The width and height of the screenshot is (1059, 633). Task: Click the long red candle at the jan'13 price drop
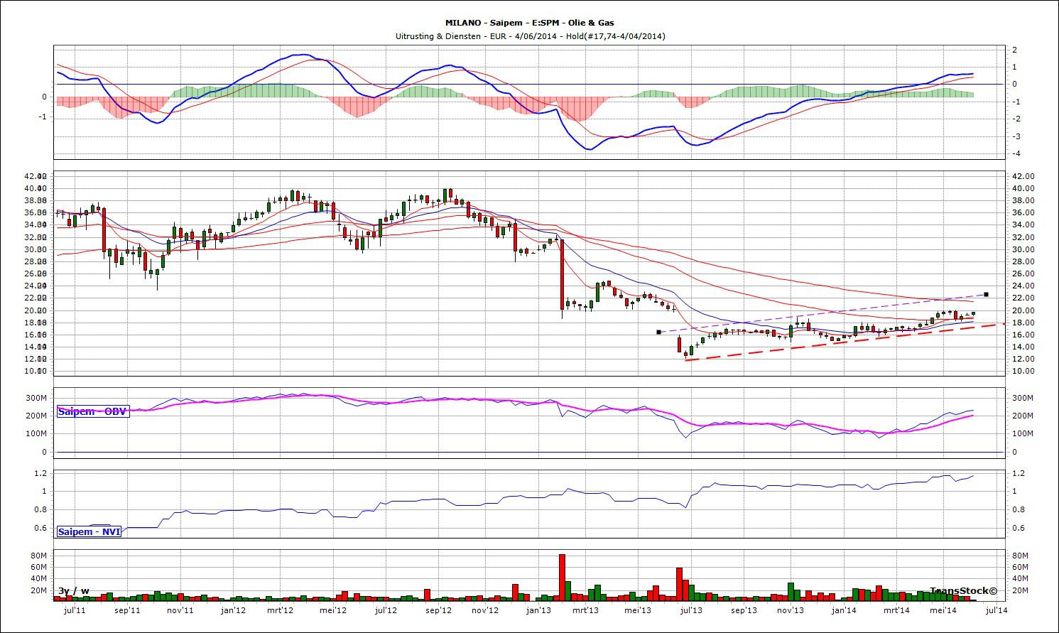tap(562, 275)
